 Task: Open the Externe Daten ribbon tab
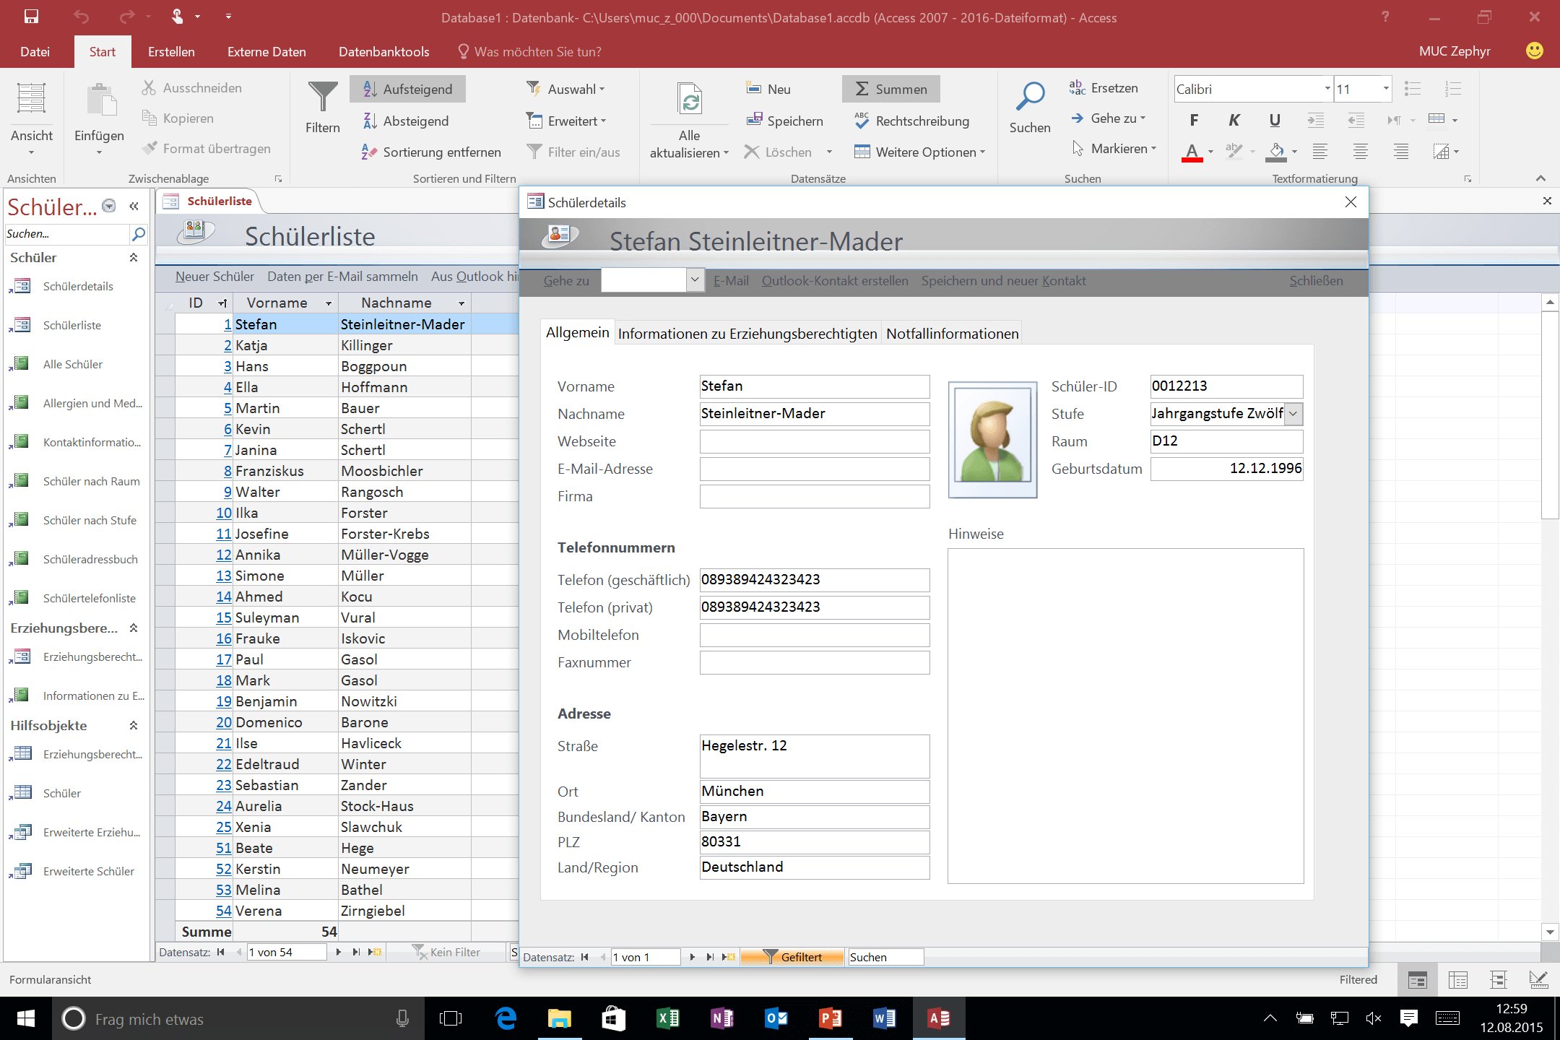[x=266, y=52]
